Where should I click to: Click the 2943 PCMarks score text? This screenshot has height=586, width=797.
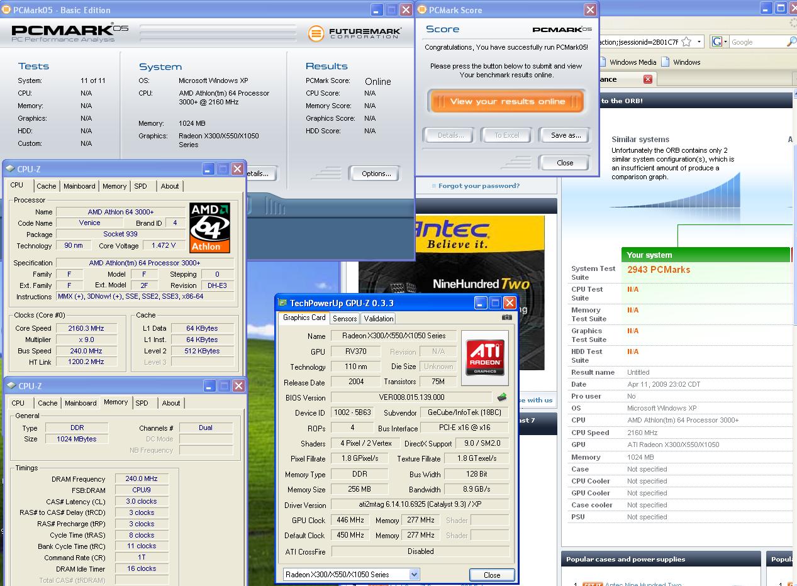tap(659, 269)
